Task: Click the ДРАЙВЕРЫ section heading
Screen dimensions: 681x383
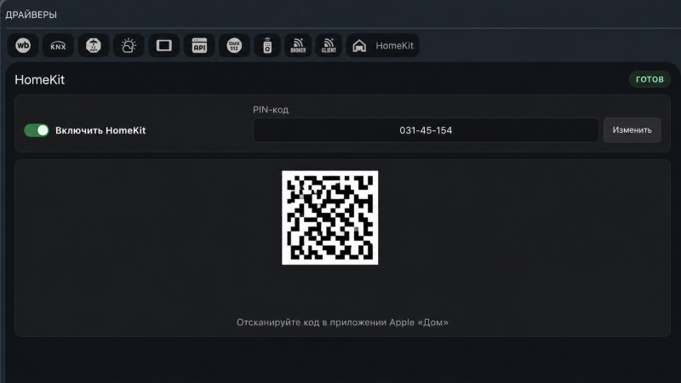Action: (31, 14)
